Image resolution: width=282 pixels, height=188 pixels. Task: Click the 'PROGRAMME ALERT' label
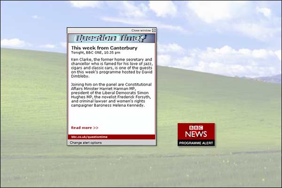[x=196, y=142]
